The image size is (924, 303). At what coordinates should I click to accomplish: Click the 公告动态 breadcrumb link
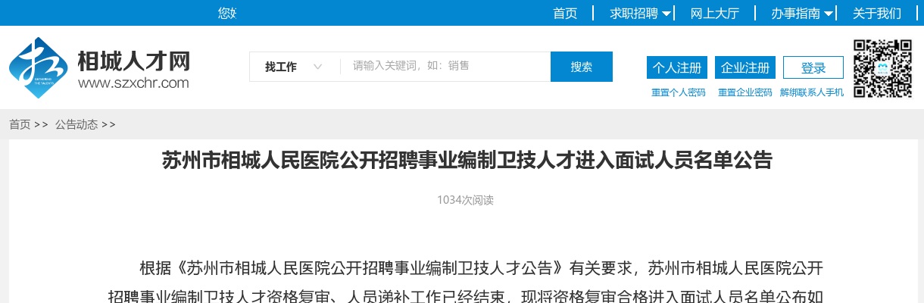[76, 125]
